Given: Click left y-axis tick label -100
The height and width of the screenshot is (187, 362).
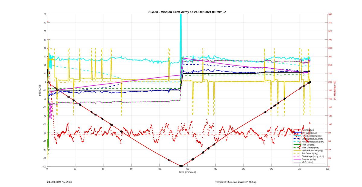Looking at the screenshot, I should coord(44,167).
